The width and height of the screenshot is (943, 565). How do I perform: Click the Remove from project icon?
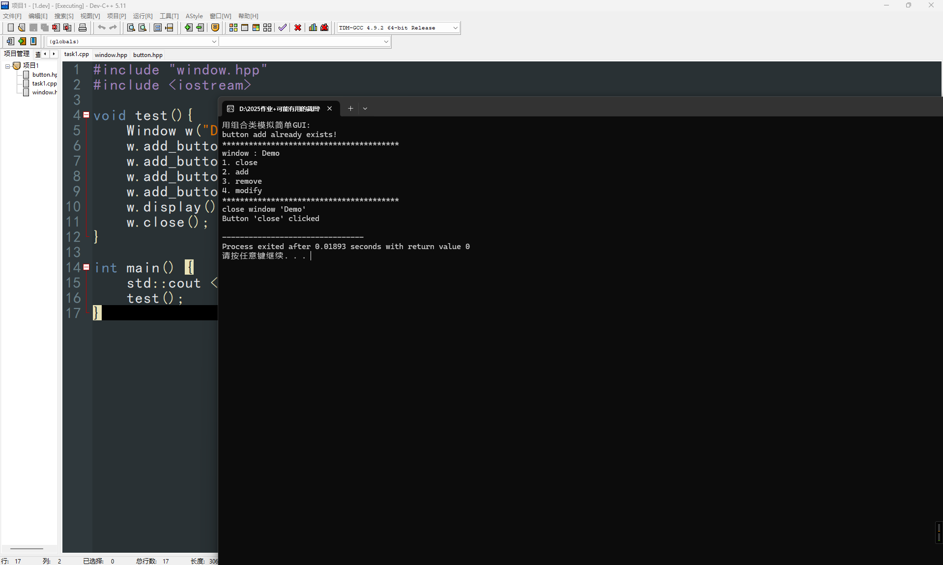tap(200, 28)
